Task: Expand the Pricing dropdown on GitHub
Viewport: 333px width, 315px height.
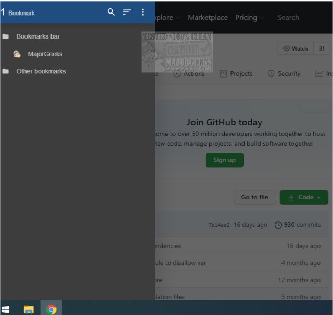Action: (x=250, y=17)
